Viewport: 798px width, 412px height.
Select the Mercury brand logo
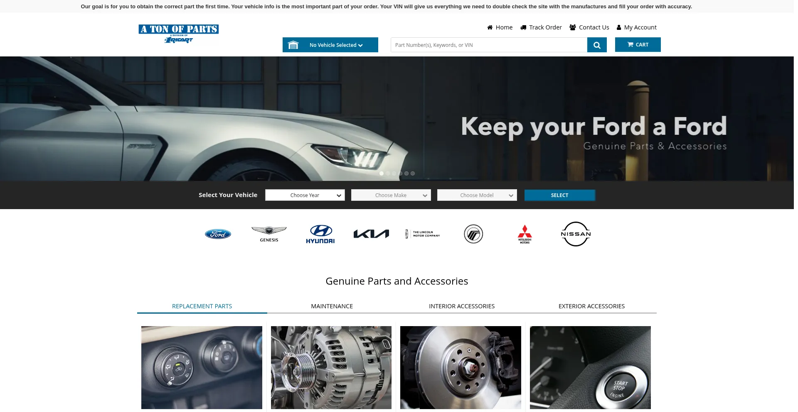point(473,234)
